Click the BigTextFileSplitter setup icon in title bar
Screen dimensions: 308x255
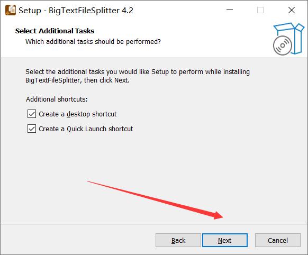tap(11, 10)
